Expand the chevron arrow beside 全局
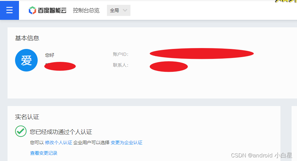Screen dimensions: 297x161 [125, 11]
